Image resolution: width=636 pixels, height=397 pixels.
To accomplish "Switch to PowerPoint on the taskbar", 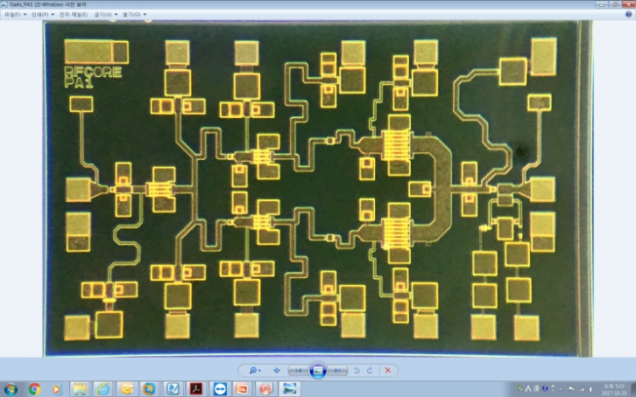I will pyautogui.click(x=242, y=389).
